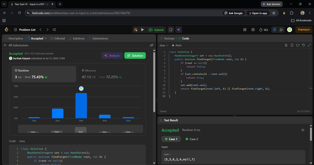
Task: Bookmark this page with star icon
Action: (274, 13)
